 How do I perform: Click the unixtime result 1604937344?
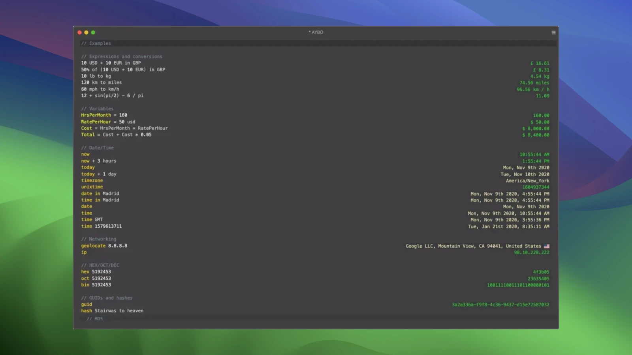pyautogui.click(x=536, y=187)
